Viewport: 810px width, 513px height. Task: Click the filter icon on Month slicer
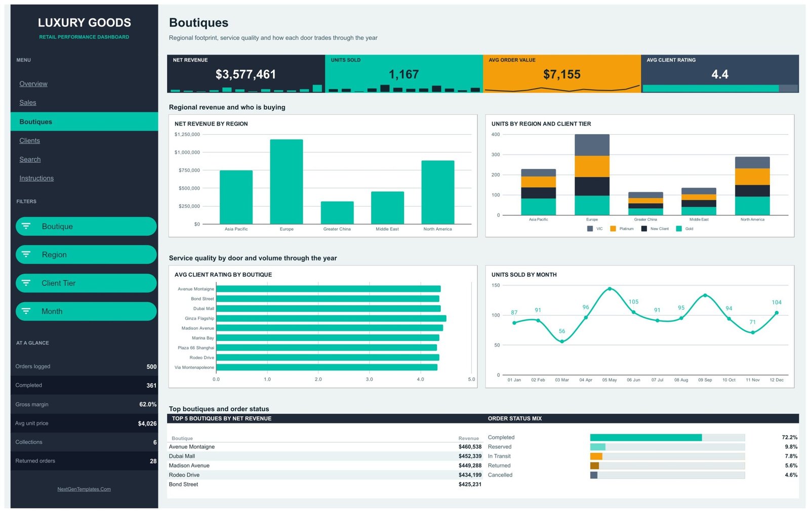tap(26, 311)
